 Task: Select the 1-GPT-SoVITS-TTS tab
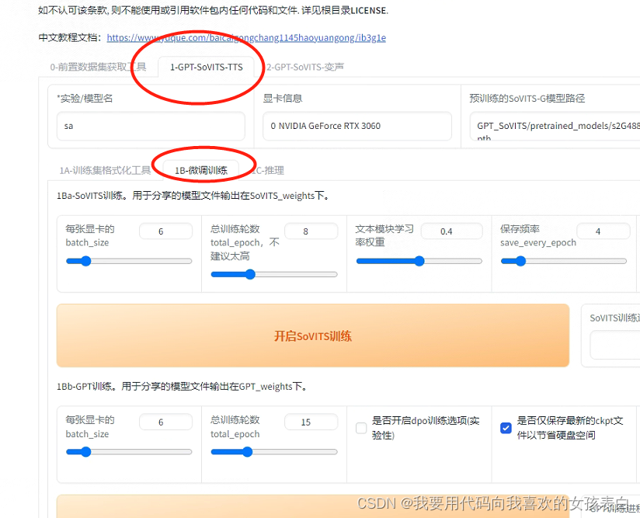206,67
